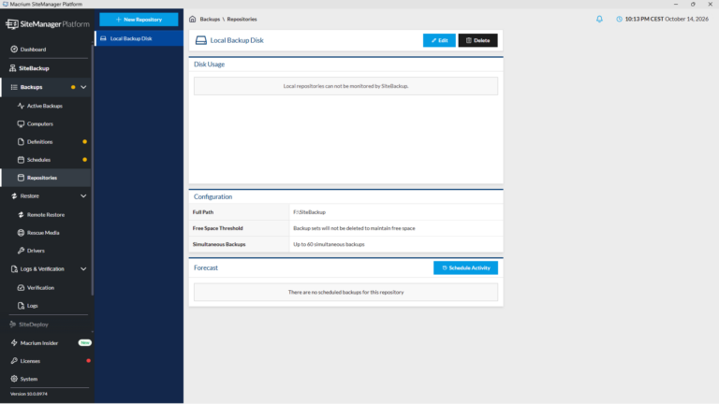This screenshot has height=404, width=719.
Task: Click the SiteBackup section icon
Action: 13,68
